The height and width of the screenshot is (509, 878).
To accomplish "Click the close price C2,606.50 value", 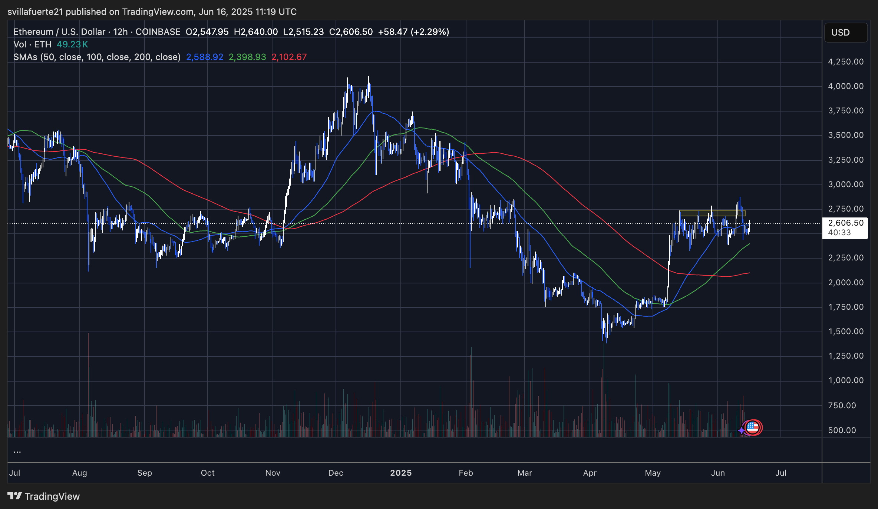I will tap(351, 32).
